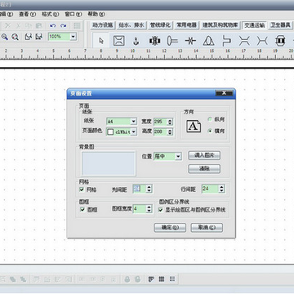The height and width of the screenshot is (294, 294).
Task: Click the 取消(C) cancel button
Action: [x=207, y=228]
